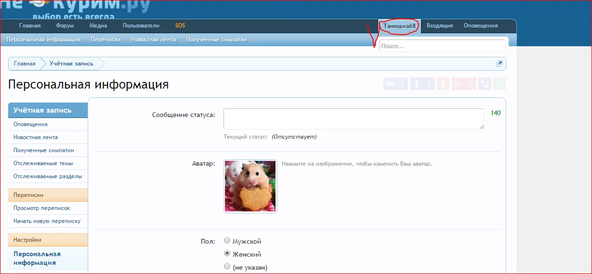The image size is (592, 274).
Task: Open Пользователи in top navigation
Action: tap(141, 26)
